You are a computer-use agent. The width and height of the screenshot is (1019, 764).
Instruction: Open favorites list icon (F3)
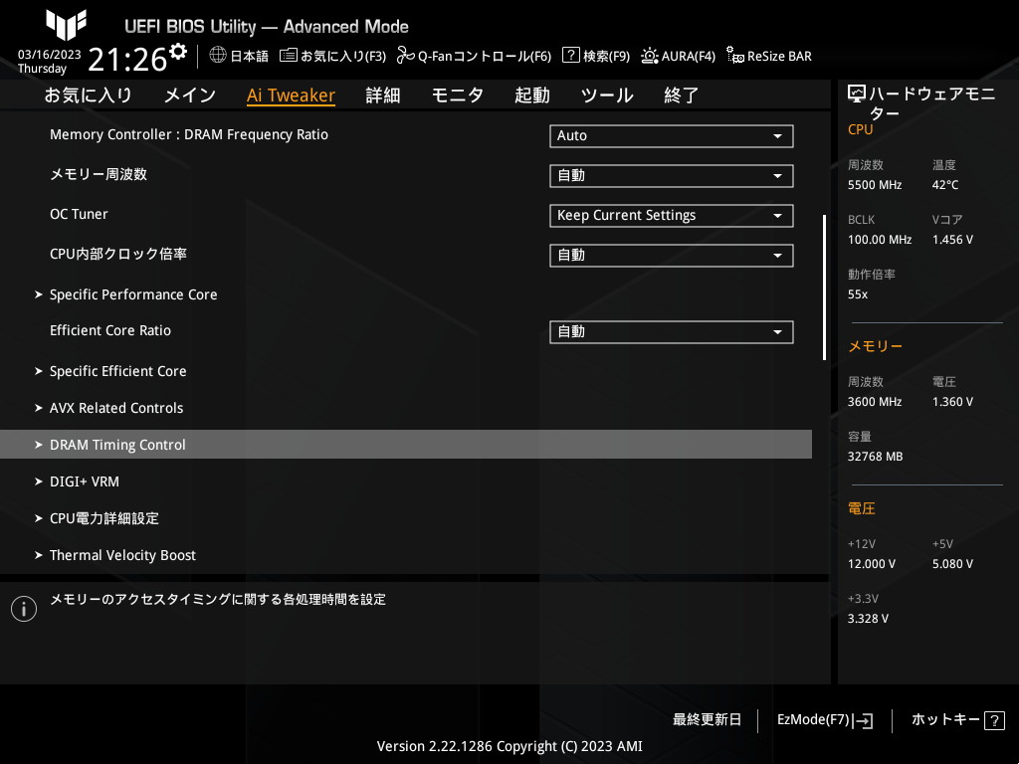coord(288,56)
